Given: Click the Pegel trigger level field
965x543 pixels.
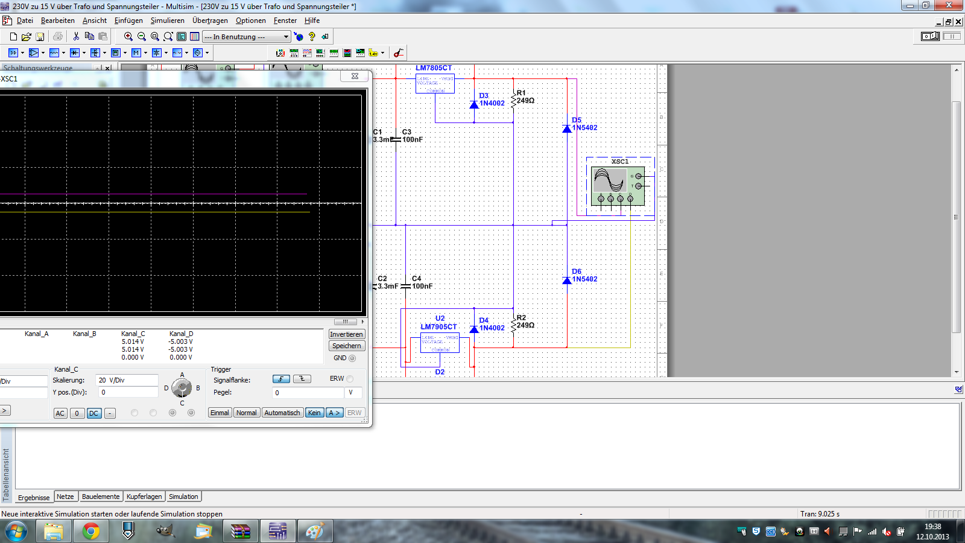Looking at the screenshot, I should 308,392.
